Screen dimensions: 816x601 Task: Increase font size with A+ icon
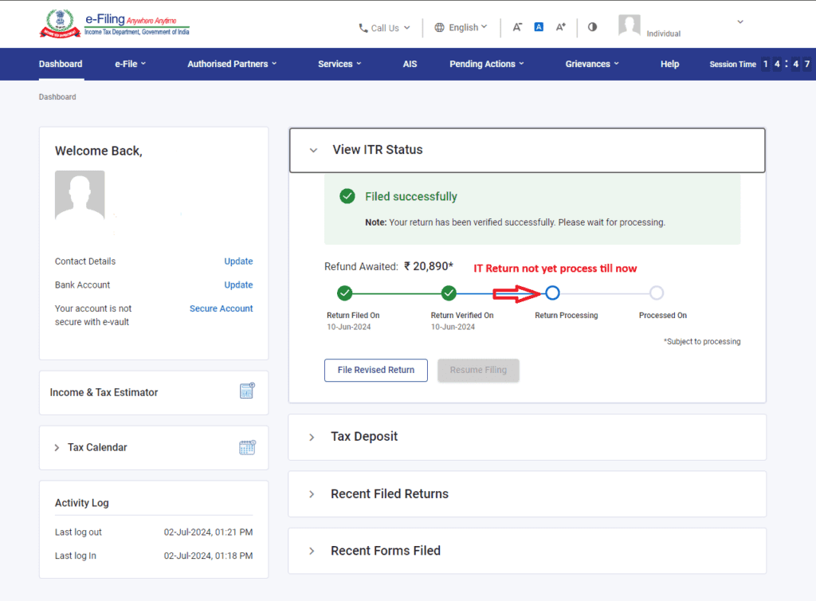tap(560, 27)
